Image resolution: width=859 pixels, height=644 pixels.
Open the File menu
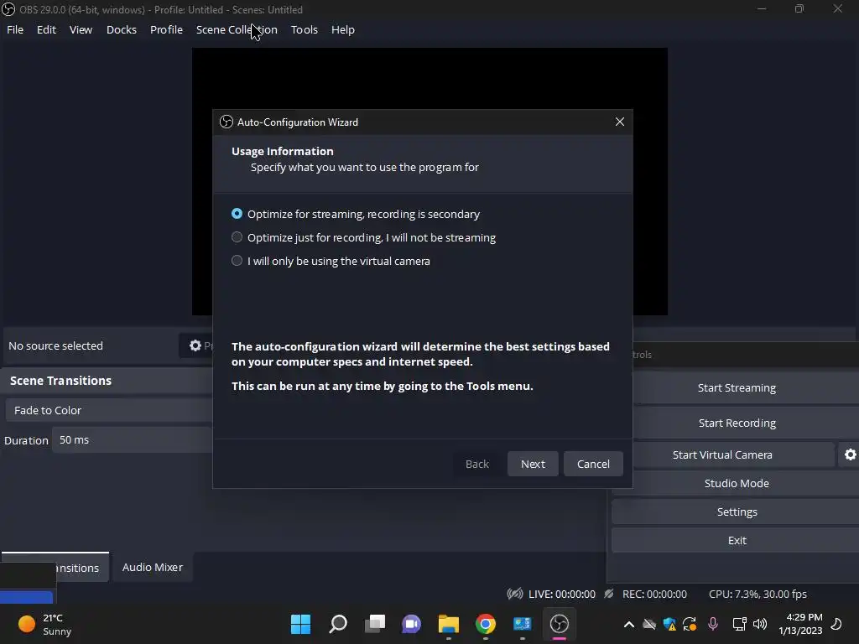point(15,29)
